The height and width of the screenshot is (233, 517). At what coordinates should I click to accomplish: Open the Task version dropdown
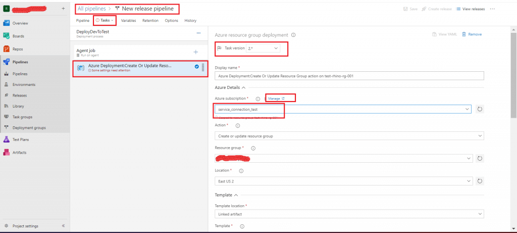click(x=263, y=48)
